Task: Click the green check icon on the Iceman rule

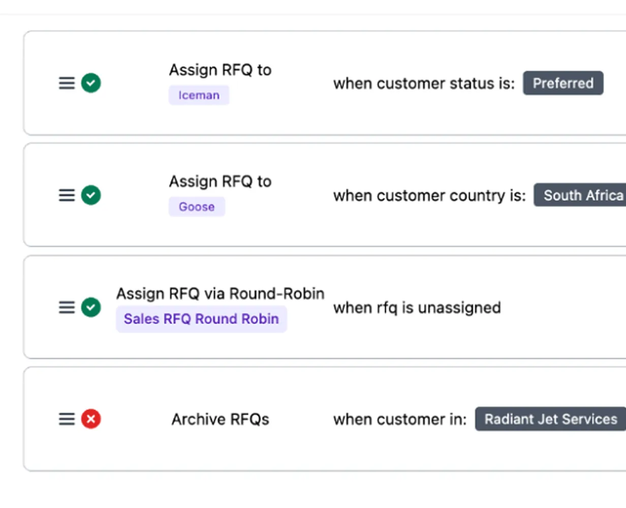Action: tap(91, 83)
